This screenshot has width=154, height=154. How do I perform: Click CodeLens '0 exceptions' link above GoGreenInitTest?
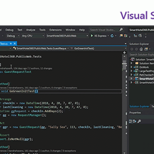(71, 88)
